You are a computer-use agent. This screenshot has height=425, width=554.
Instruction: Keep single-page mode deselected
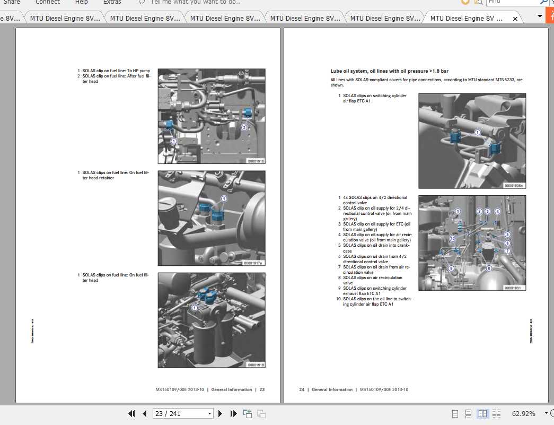coord(455,413)
